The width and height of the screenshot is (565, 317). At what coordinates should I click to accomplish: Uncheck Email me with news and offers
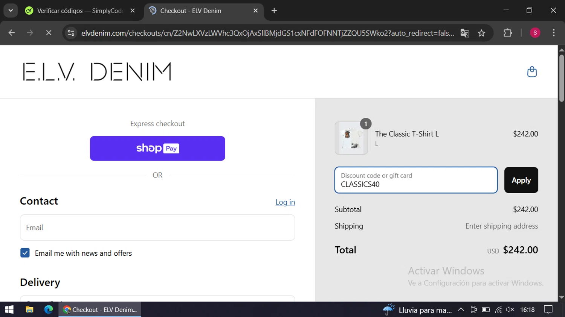[x=25, y=253]
